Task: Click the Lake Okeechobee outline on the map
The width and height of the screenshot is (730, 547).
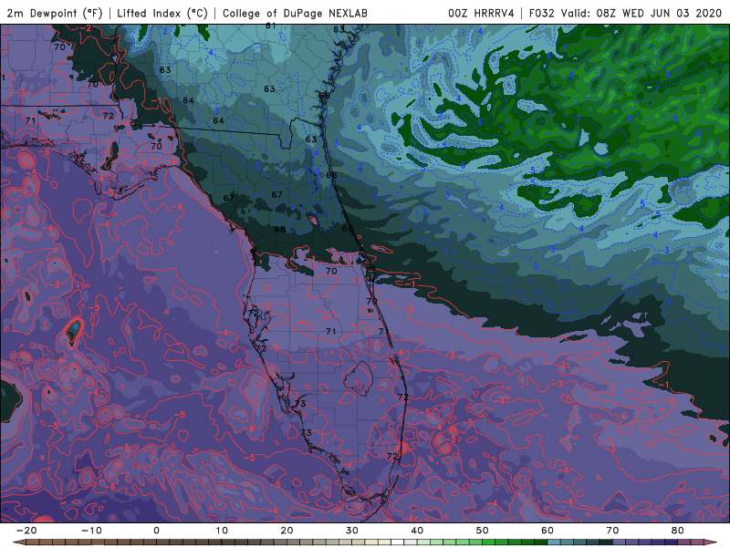Action: click(x=358, y=378)
